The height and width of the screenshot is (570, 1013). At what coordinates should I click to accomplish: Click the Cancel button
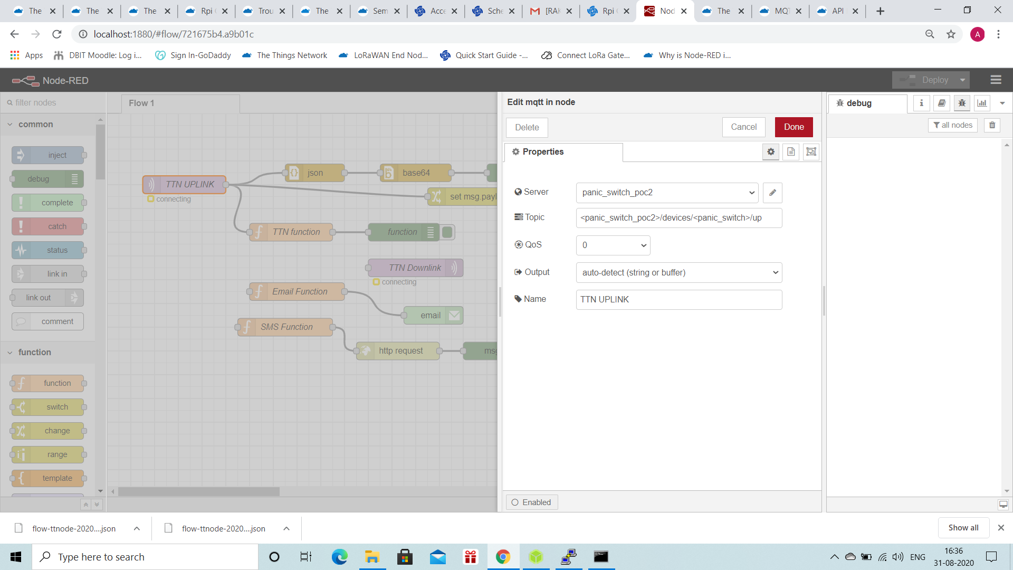pyautogui.click(x=743, y=127)
